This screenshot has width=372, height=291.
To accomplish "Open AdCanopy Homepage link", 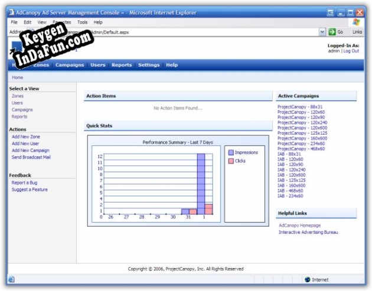I will (x=299, y=225).
